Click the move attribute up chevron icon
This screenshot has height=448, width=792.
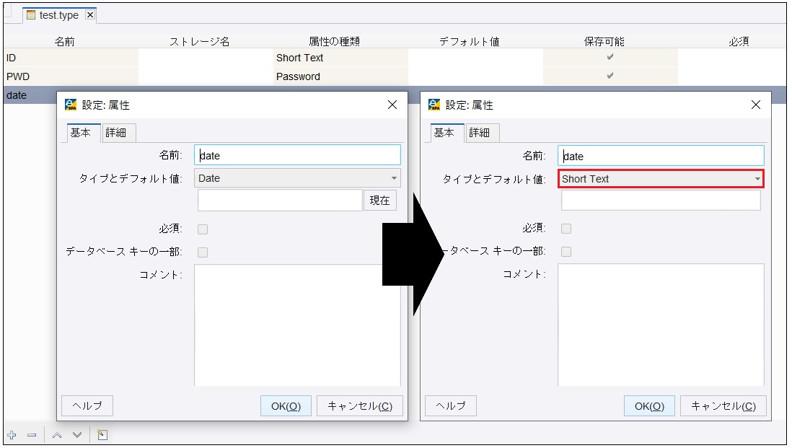pyautogui.click(x=57, y=435)
